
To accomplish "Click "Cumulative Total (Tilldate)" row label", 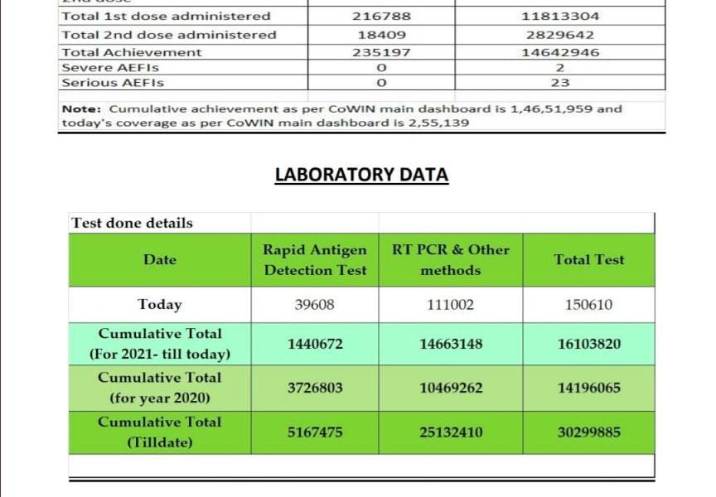I will [x=160, y=432].
